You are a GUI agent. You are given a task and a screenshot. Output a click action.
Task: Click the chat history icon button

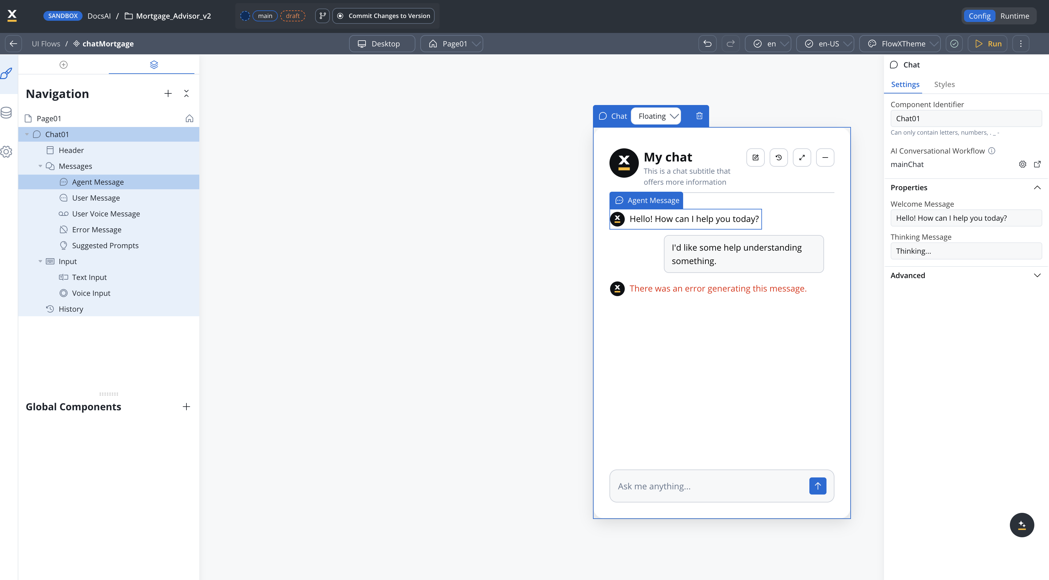pyautogui.click(x=778, y=158)
